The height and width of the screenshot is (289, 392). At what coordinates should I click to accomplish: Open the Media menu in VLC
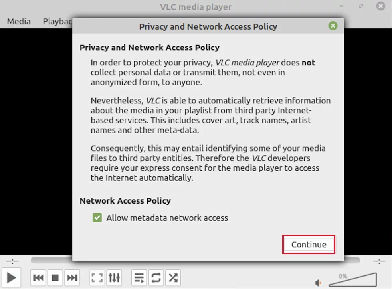(x=19, y=22)
